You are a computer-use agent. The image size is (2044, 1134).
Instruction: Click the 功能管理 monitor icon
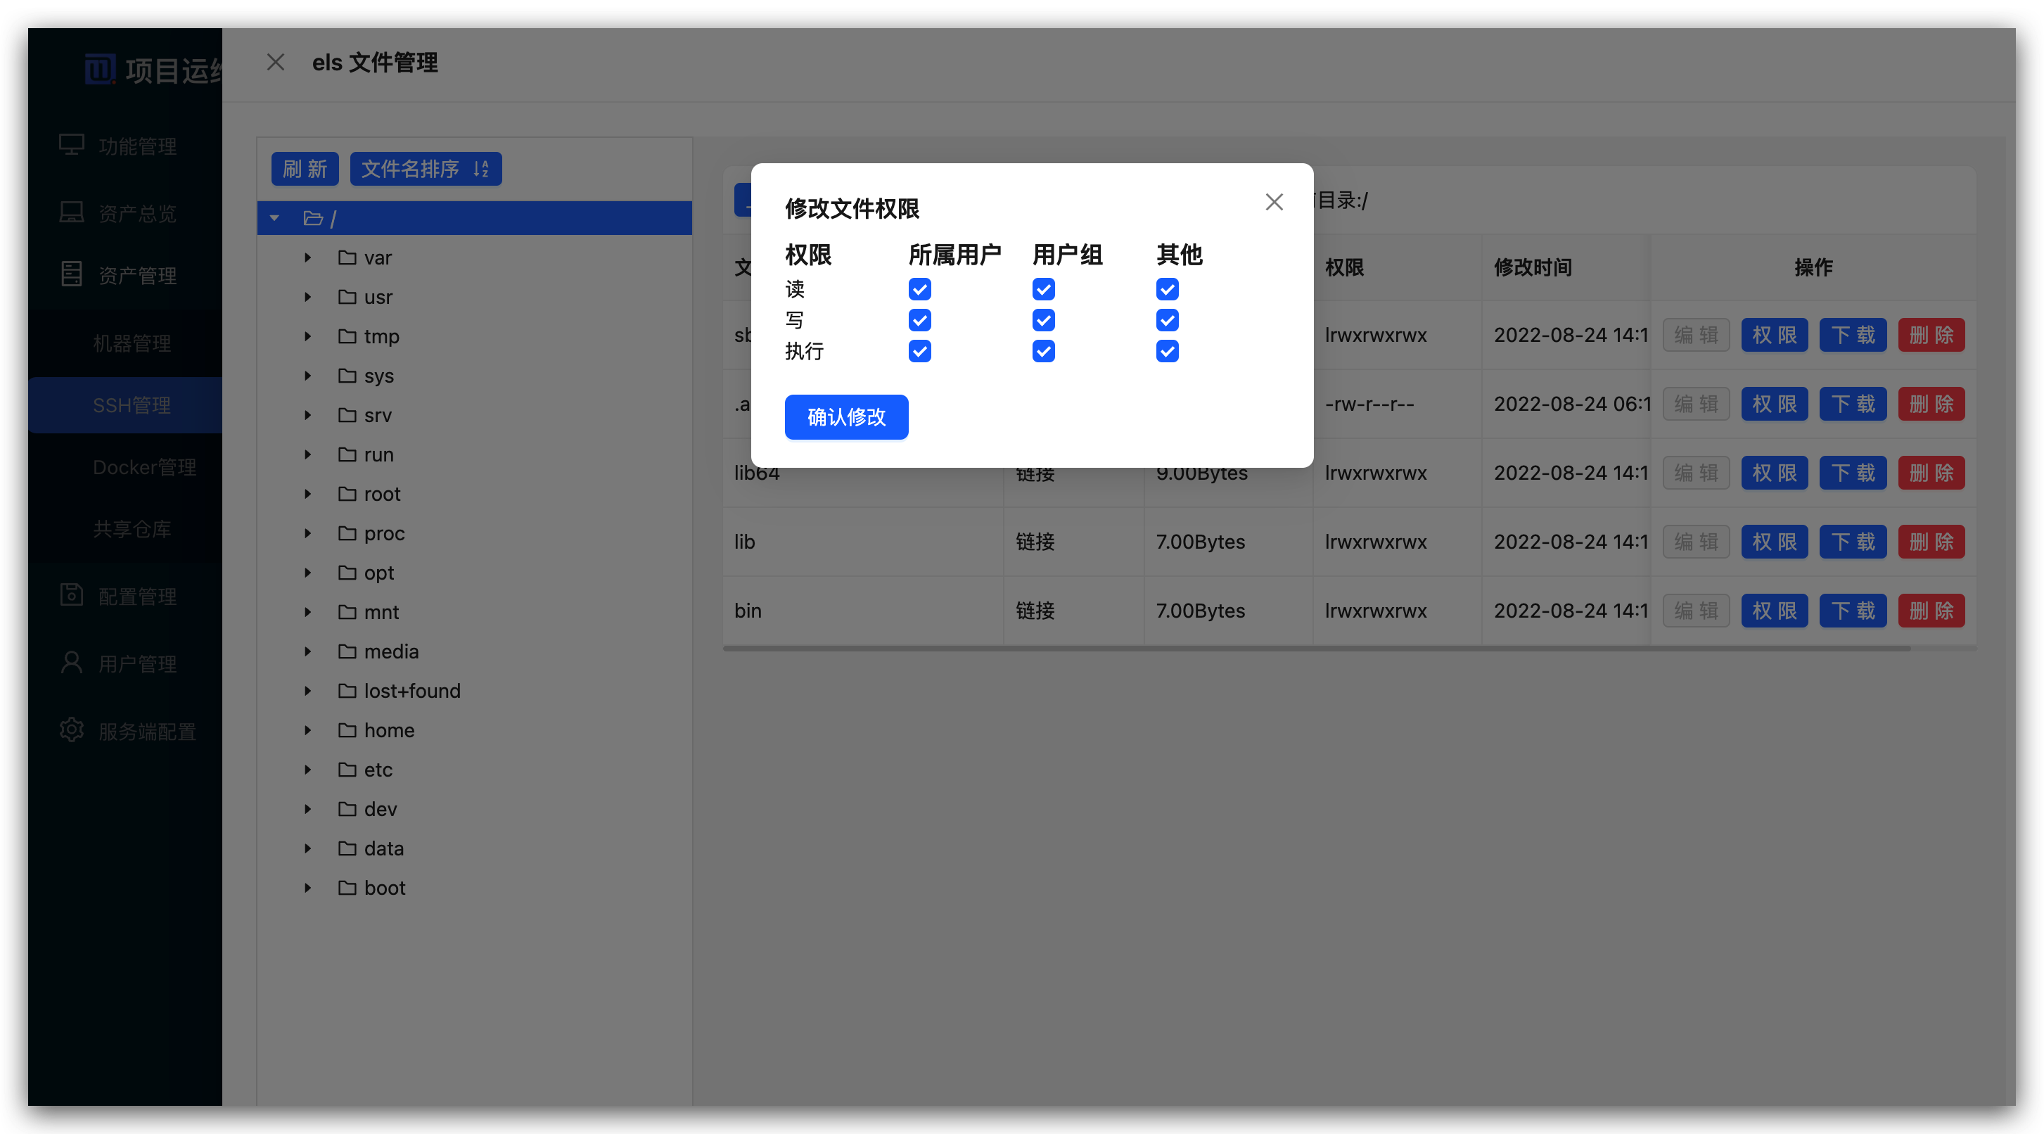coord(72,145)
